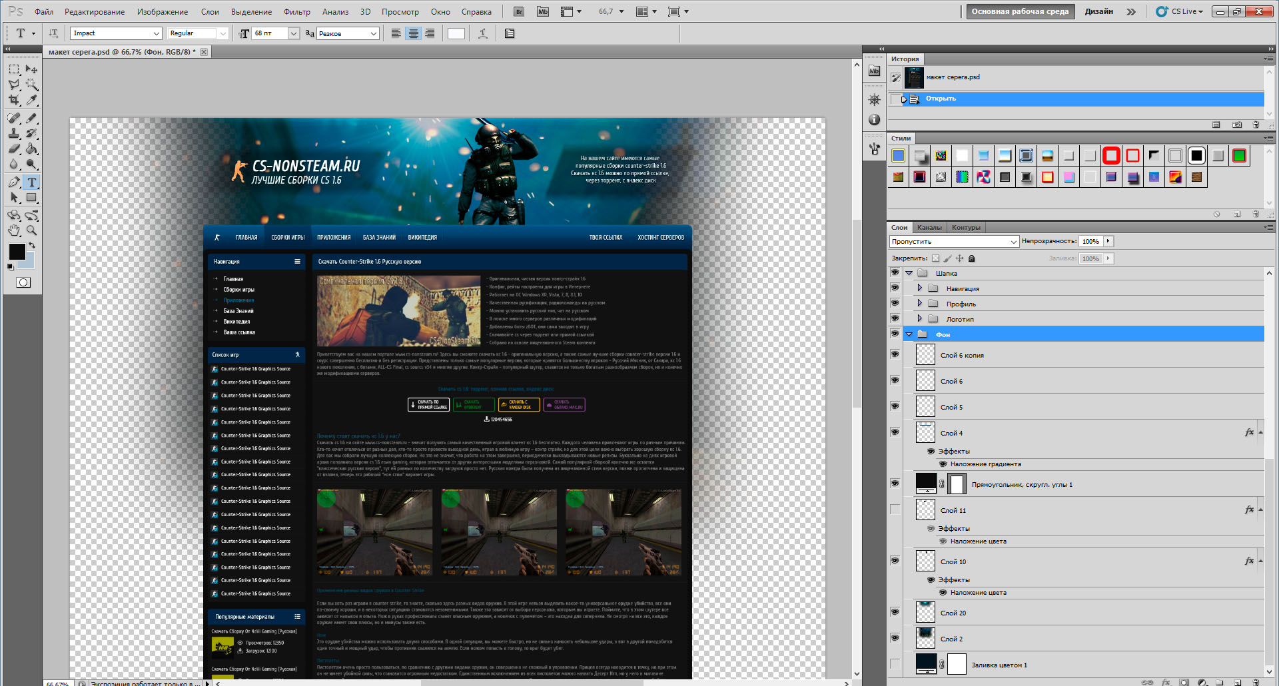Open the Пропустить blend mode dropdown
The height and width of the screenshot is (686, 1279).
coord(1014,242)
